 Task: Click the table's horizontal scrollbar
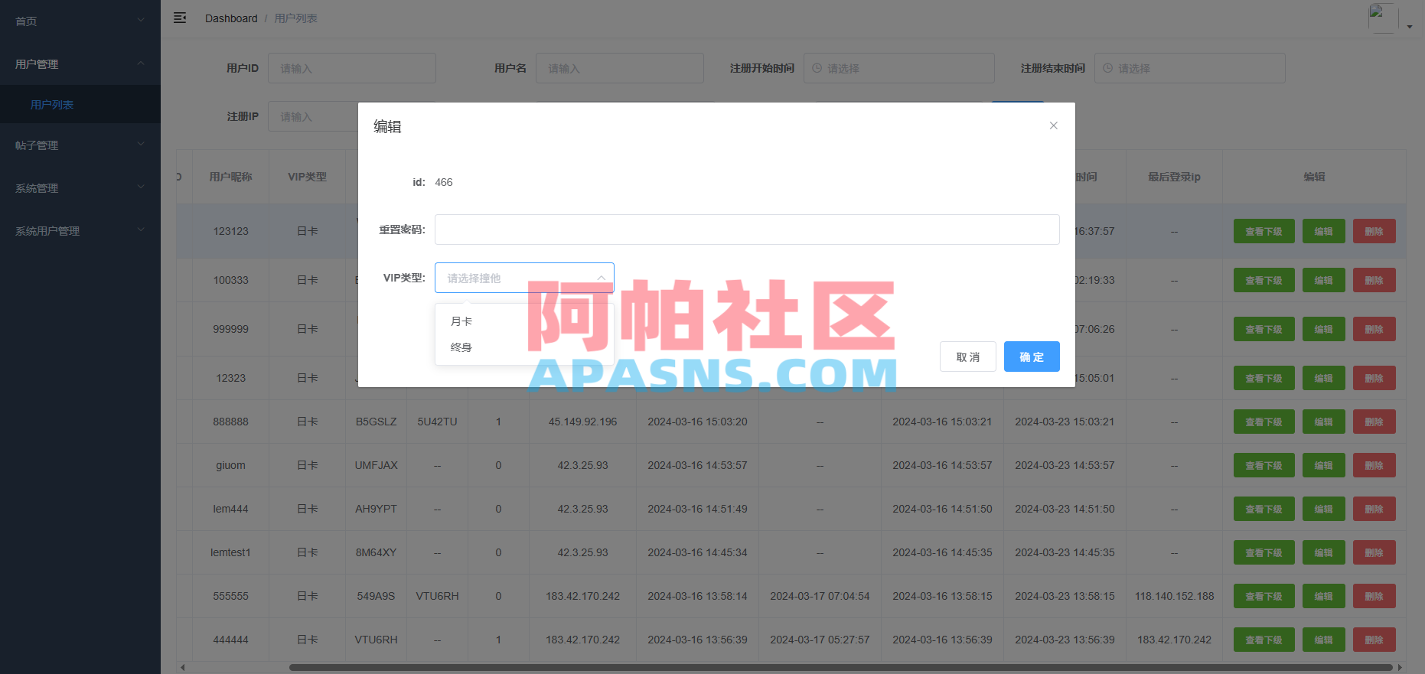click(x=840, y=667)
